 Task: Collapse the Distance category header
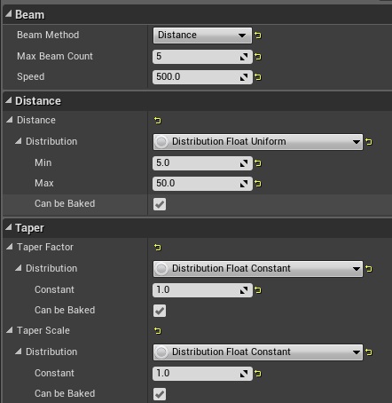tap(8, 100)
